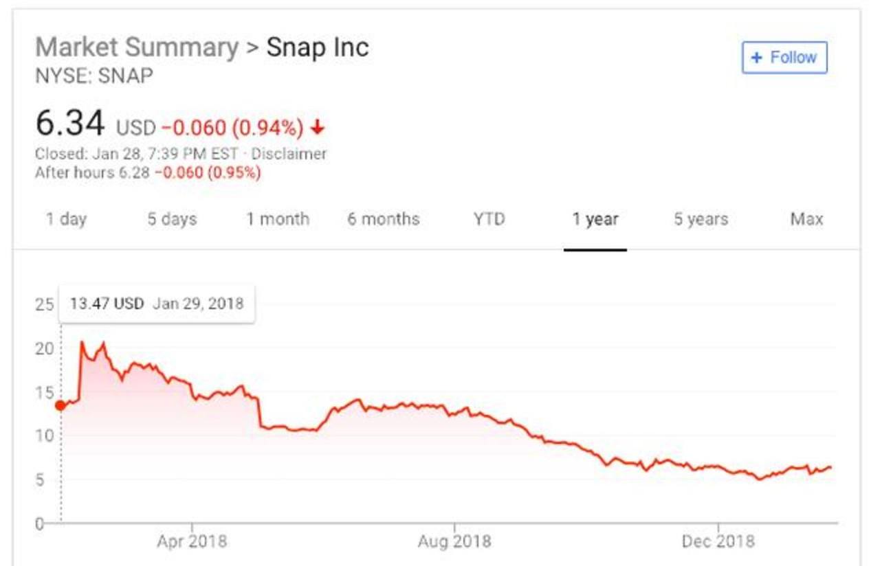Select the currently active 1 year tab
Screen dimensions: 880x566
(x=594, y=219)
